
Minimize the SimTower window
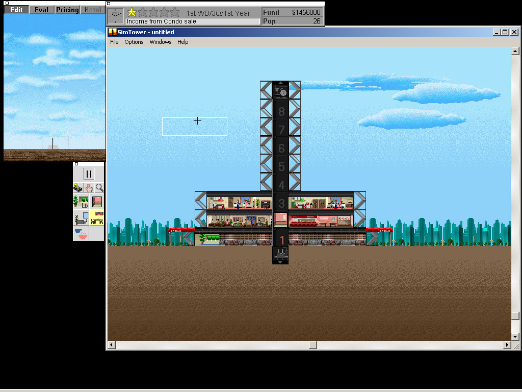tap(497, 32)
